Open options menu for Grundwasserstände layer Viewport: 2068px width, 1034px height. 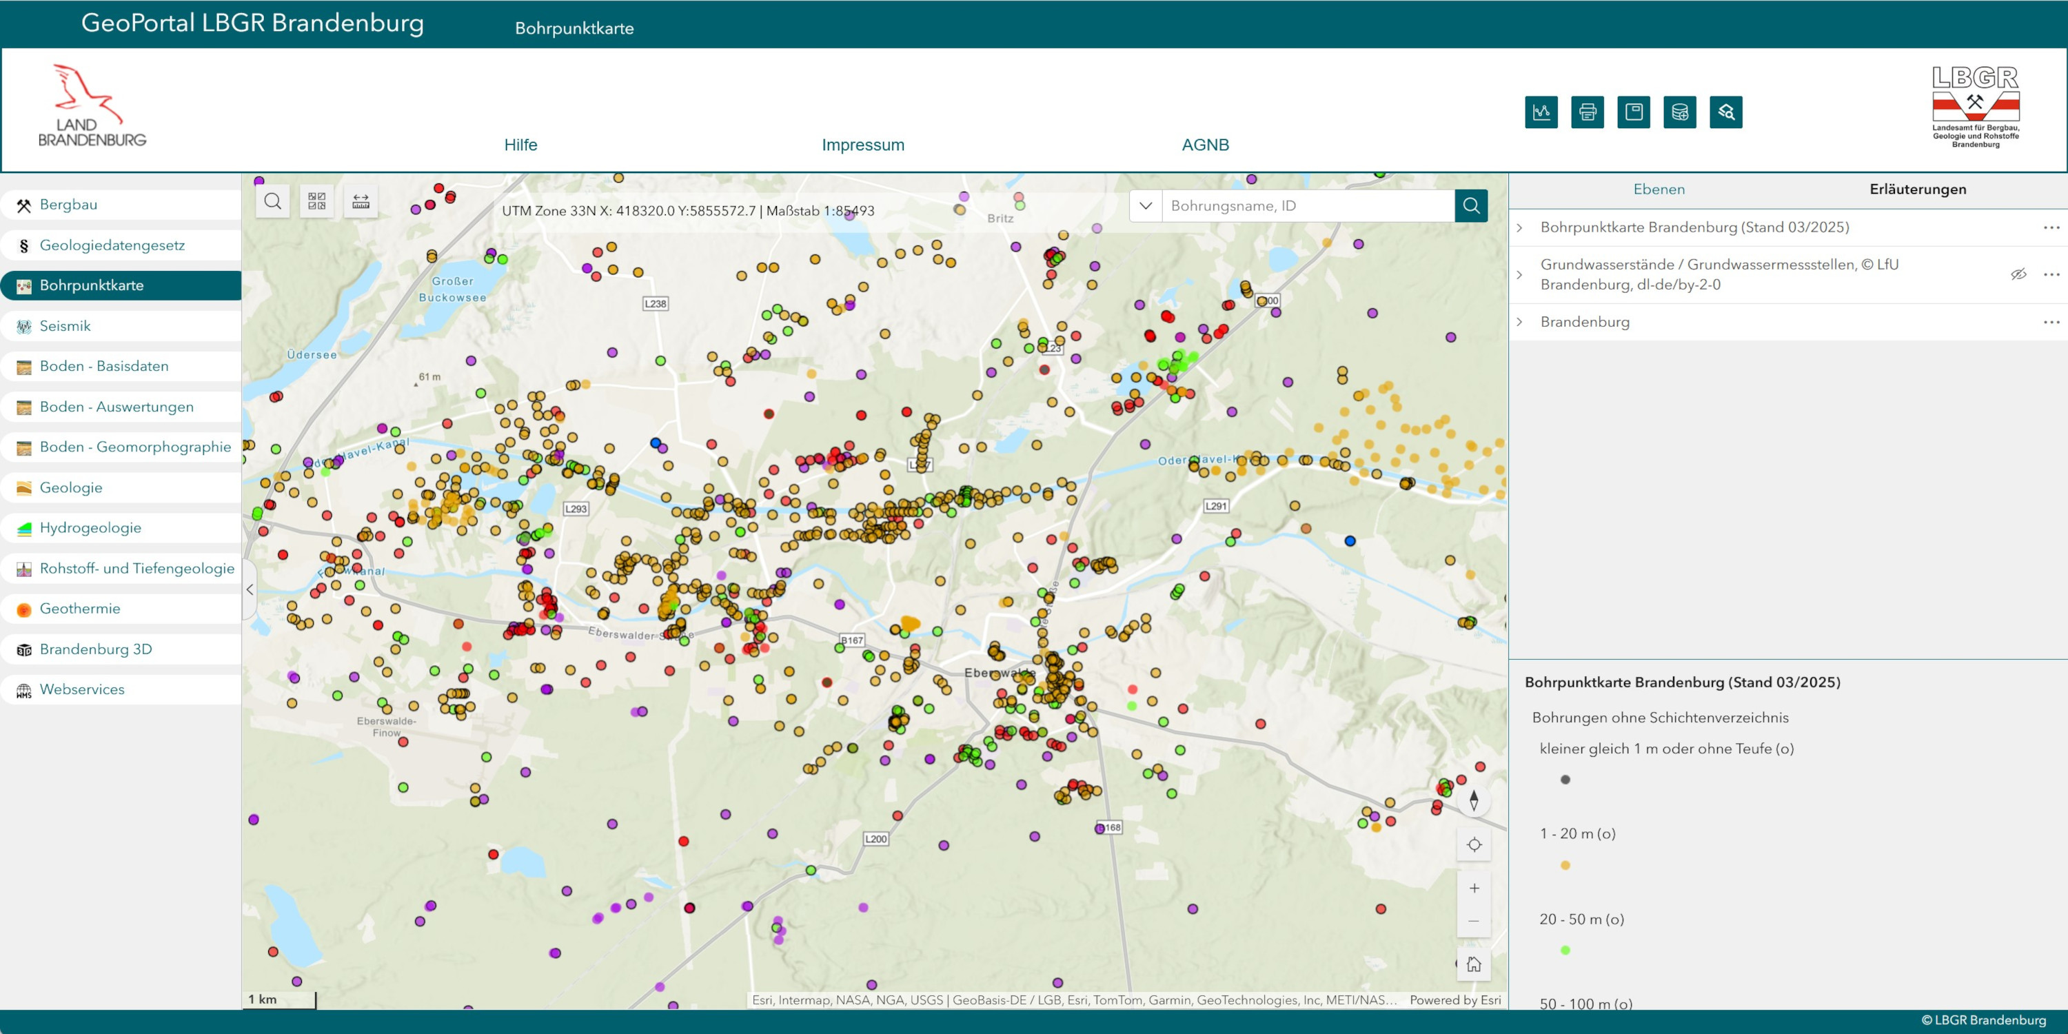(2051, 274)
